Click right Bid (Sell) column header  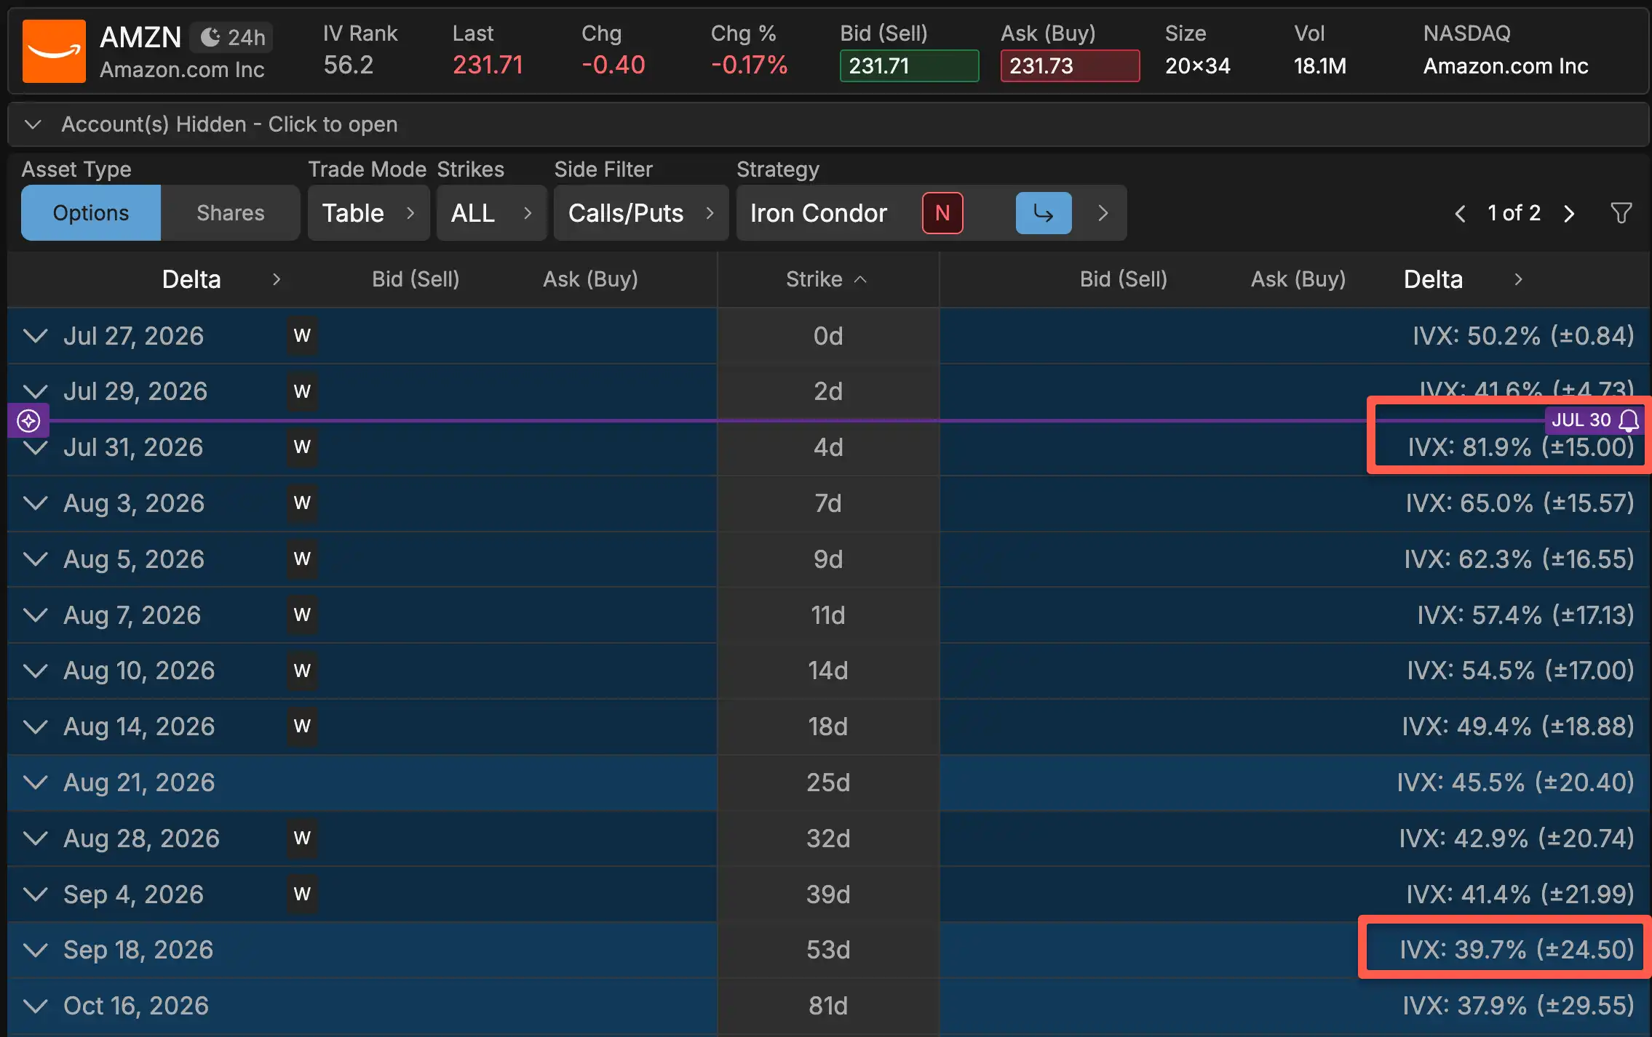[1124, 279]
